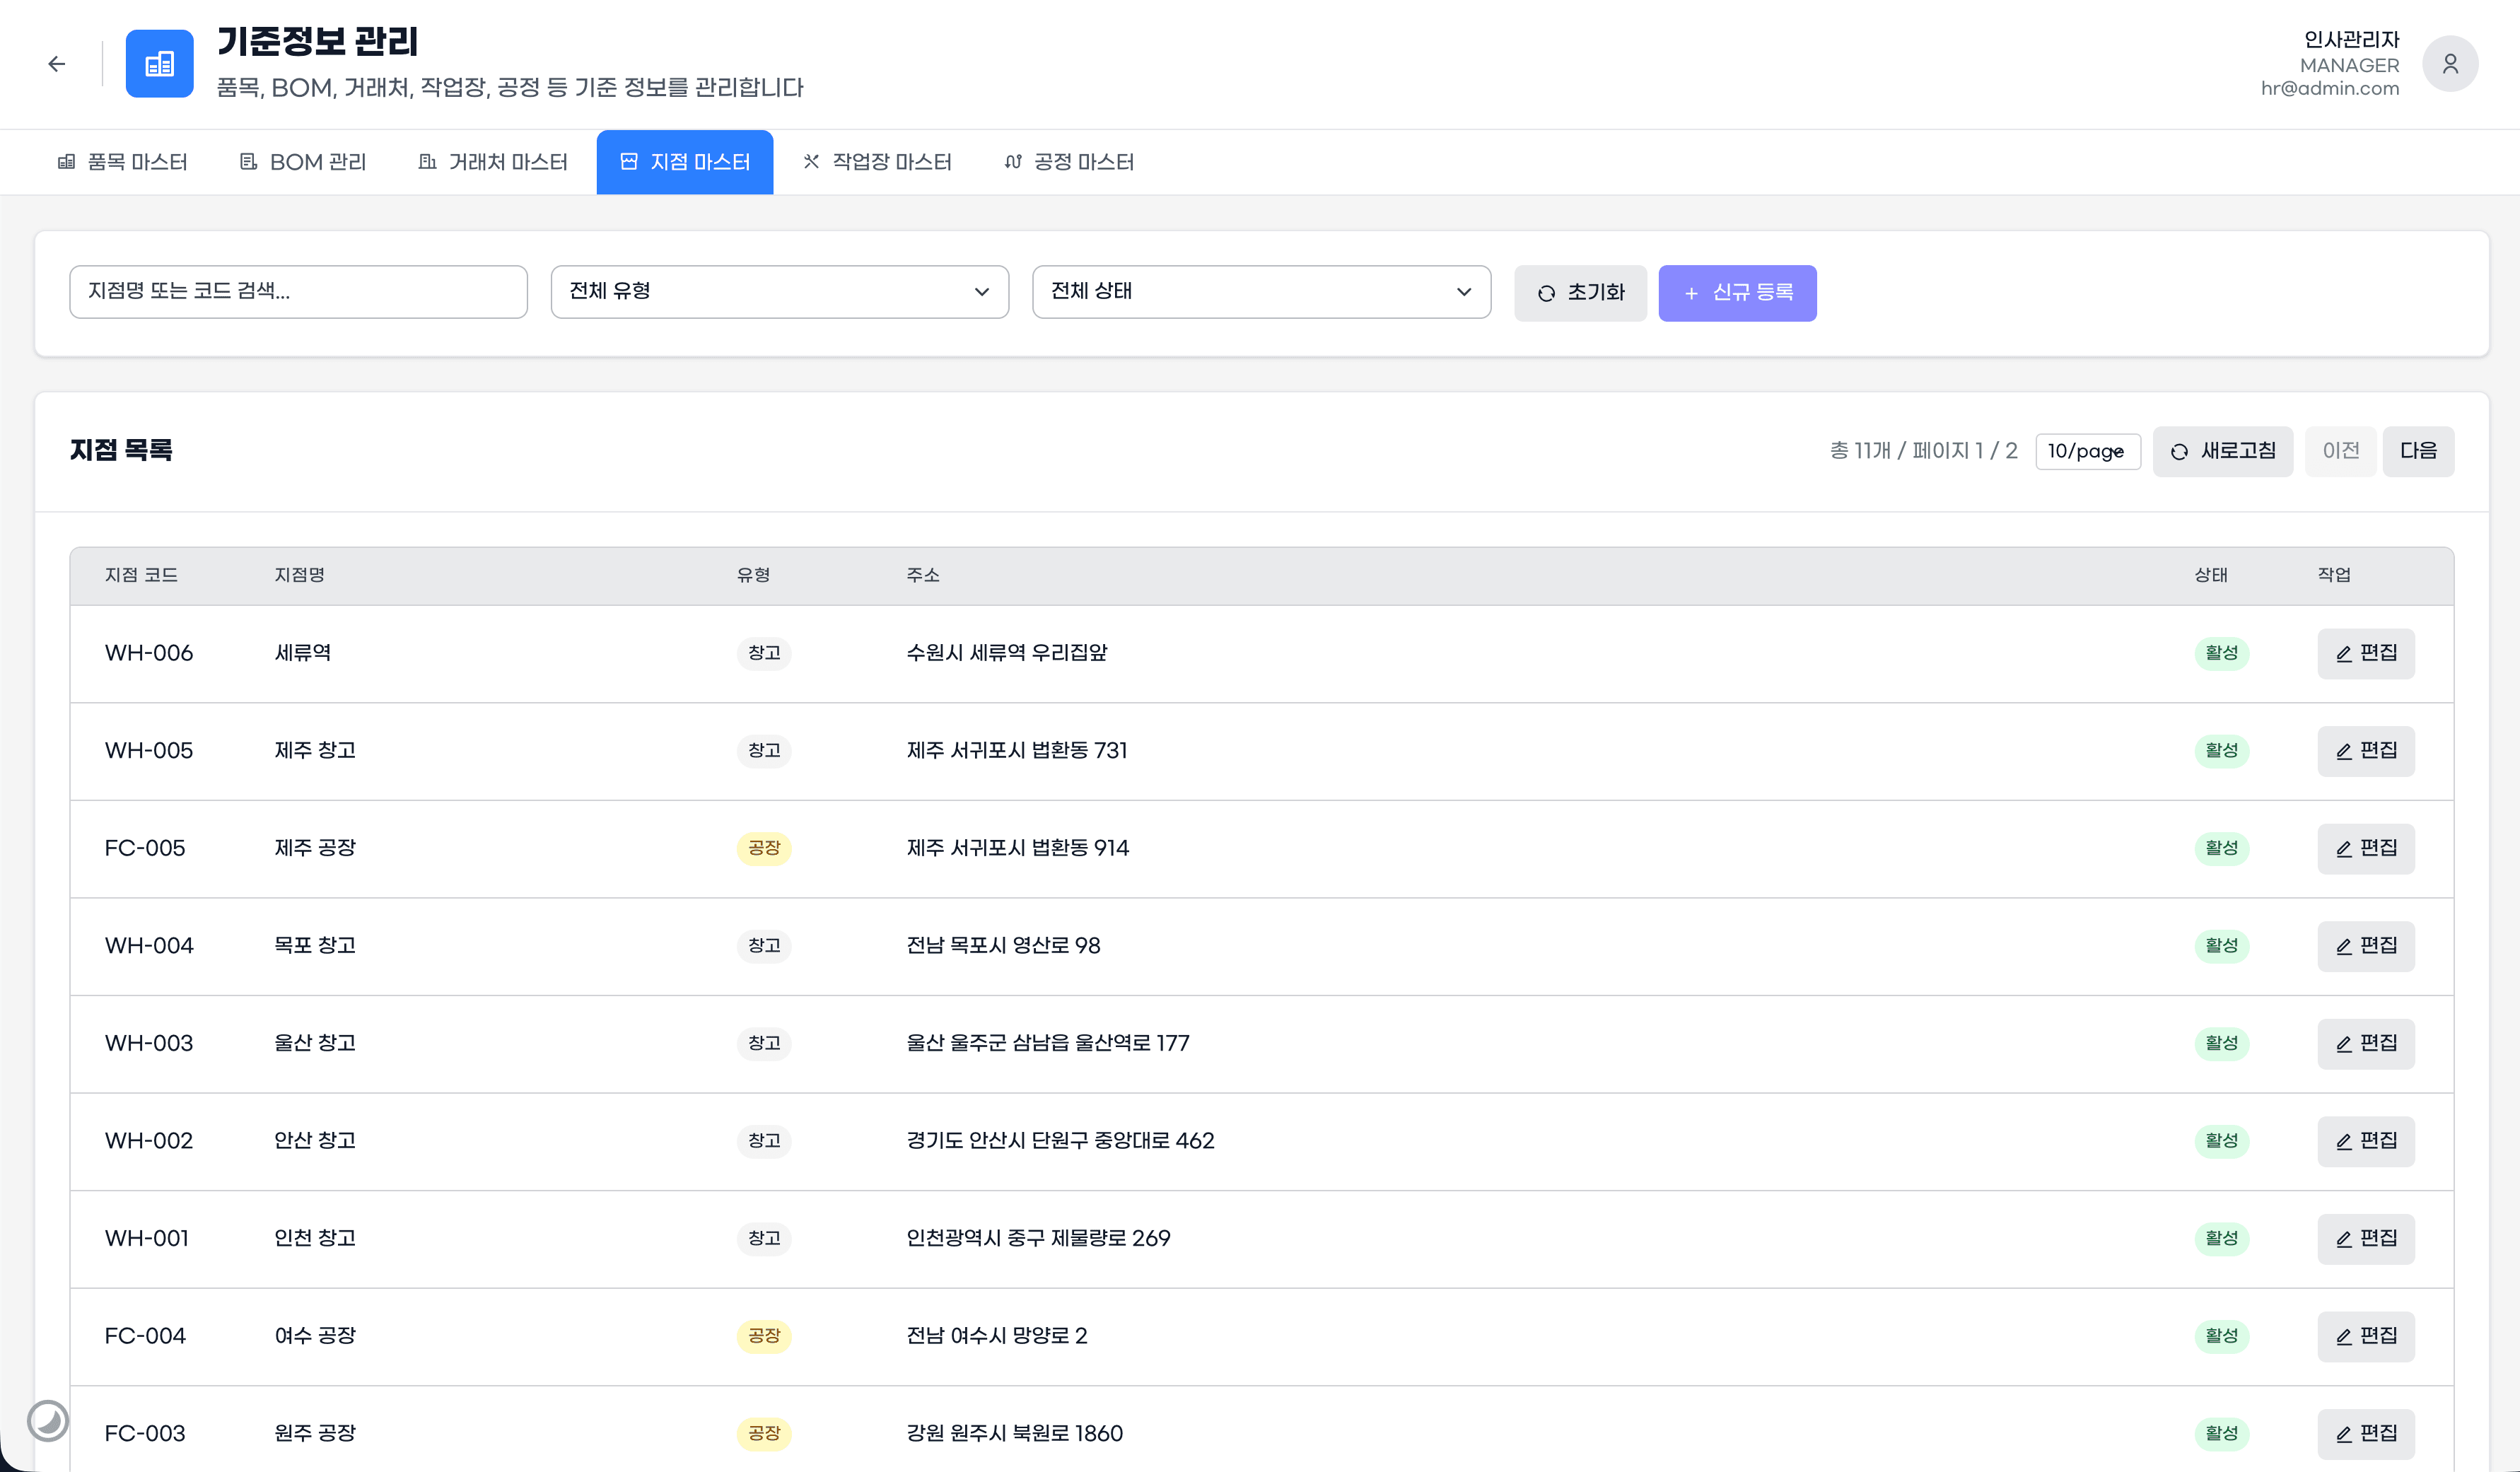The image size is (2520, 1472).
Task: Click edit for the WH-001 인천 창고 row
Action: pos(2365,1238)
